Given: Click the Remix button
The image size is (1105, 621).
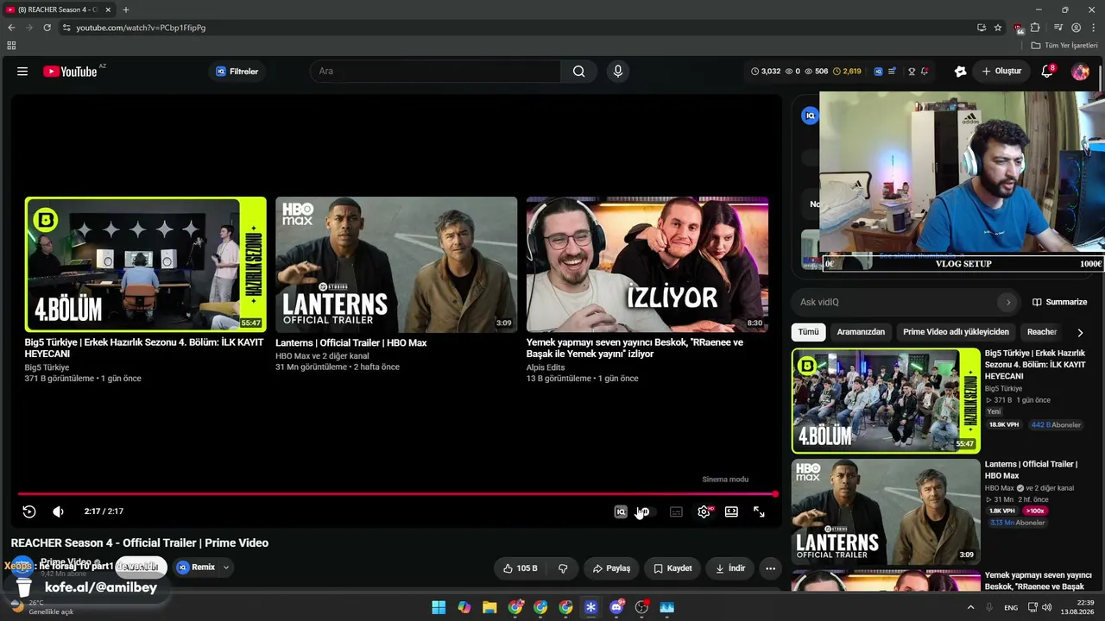Looking at the screenshot, I should click(196, 568).
